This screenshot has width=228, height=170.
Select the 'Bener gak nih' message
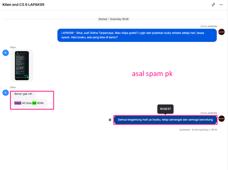click(23, 94)
